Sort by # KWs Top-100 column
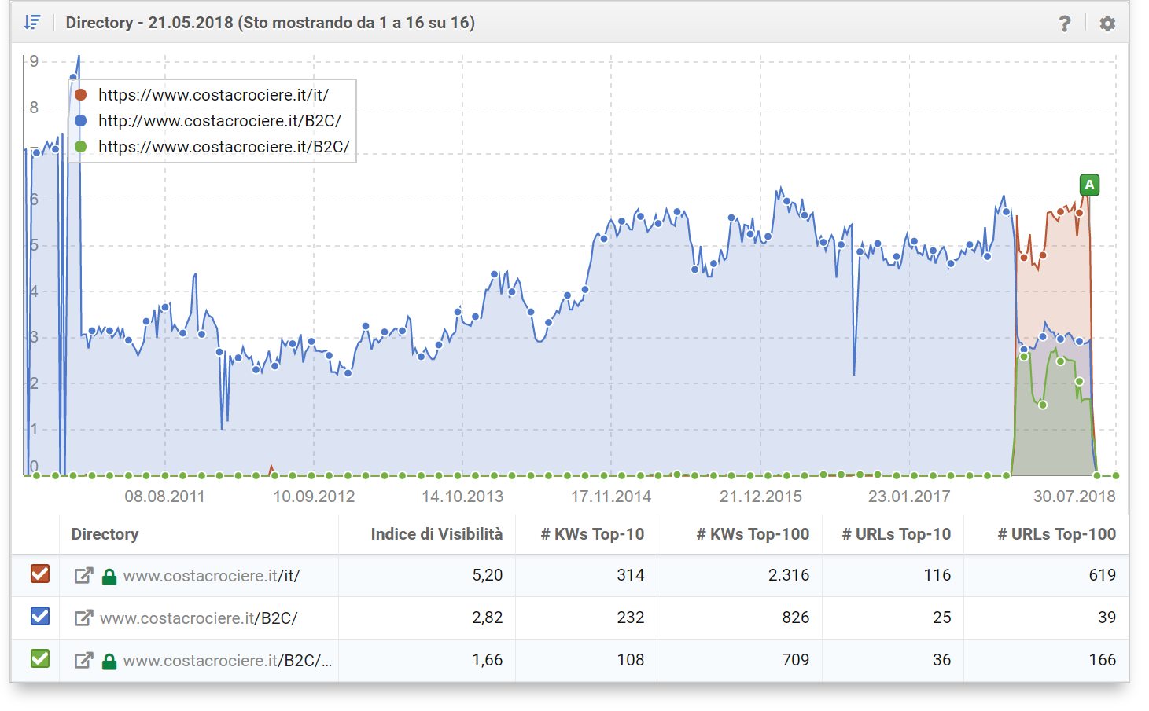Viewport: 1149px width, 711px height. click(x=753, y=534)
